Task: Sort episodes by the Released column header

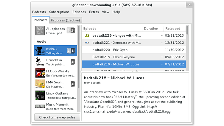Action: pyautogui.click(x=173, y=29)
